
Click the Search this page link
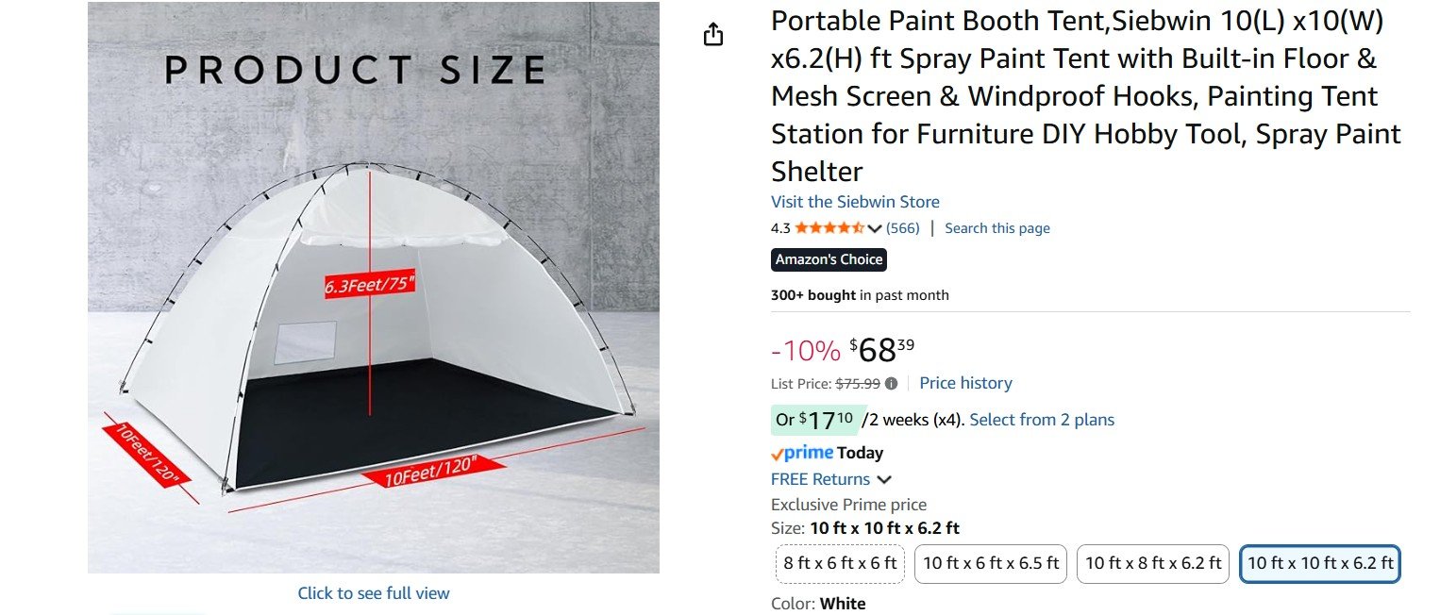996,228
